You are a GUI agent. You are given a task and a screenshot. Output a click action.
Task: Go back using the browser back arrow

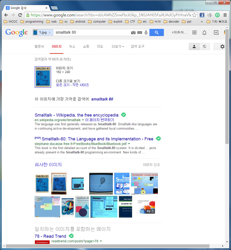point(6,15)
